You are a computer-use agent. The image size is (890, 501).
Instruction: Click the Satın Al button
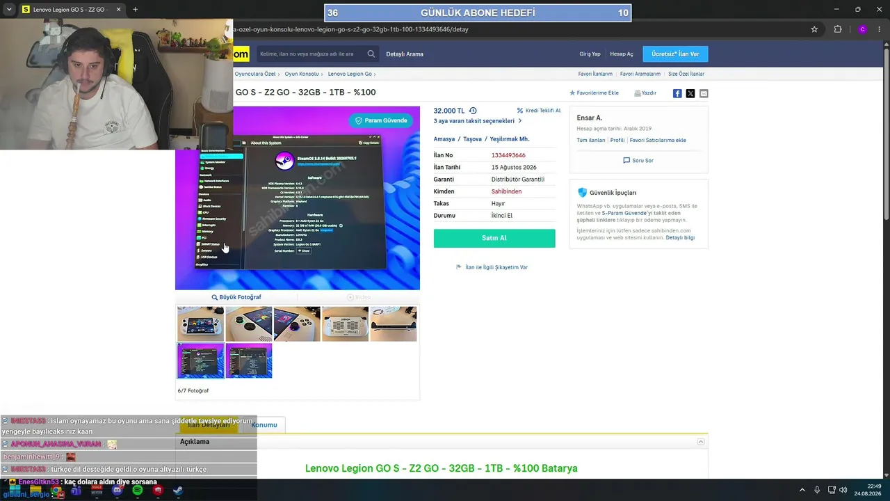pyautogui.click(x=494, y=238)
